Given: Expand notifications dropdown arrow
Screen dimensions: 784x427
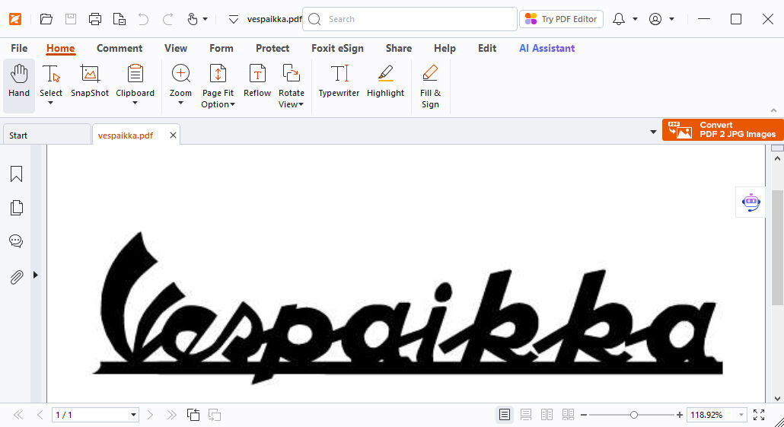Looking at the screenshot, I should (x=635, y=19).
